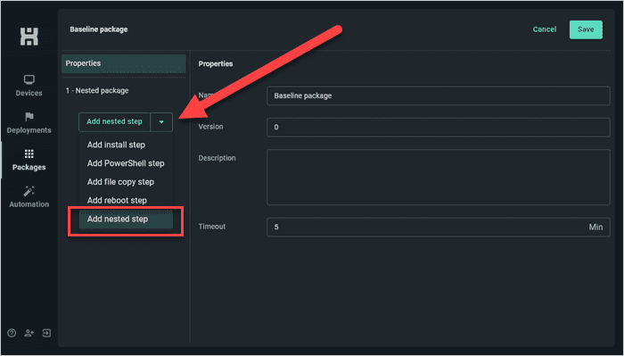Screen dimensions: 624x356
Task: Click the invite user icon
Action: 29,333
